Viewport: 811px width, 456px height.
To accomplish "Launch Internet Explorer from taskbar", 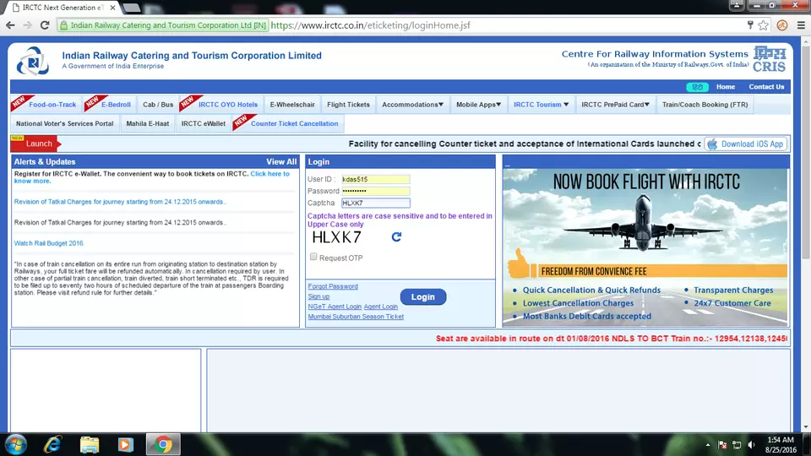I will tap(52, 445).
